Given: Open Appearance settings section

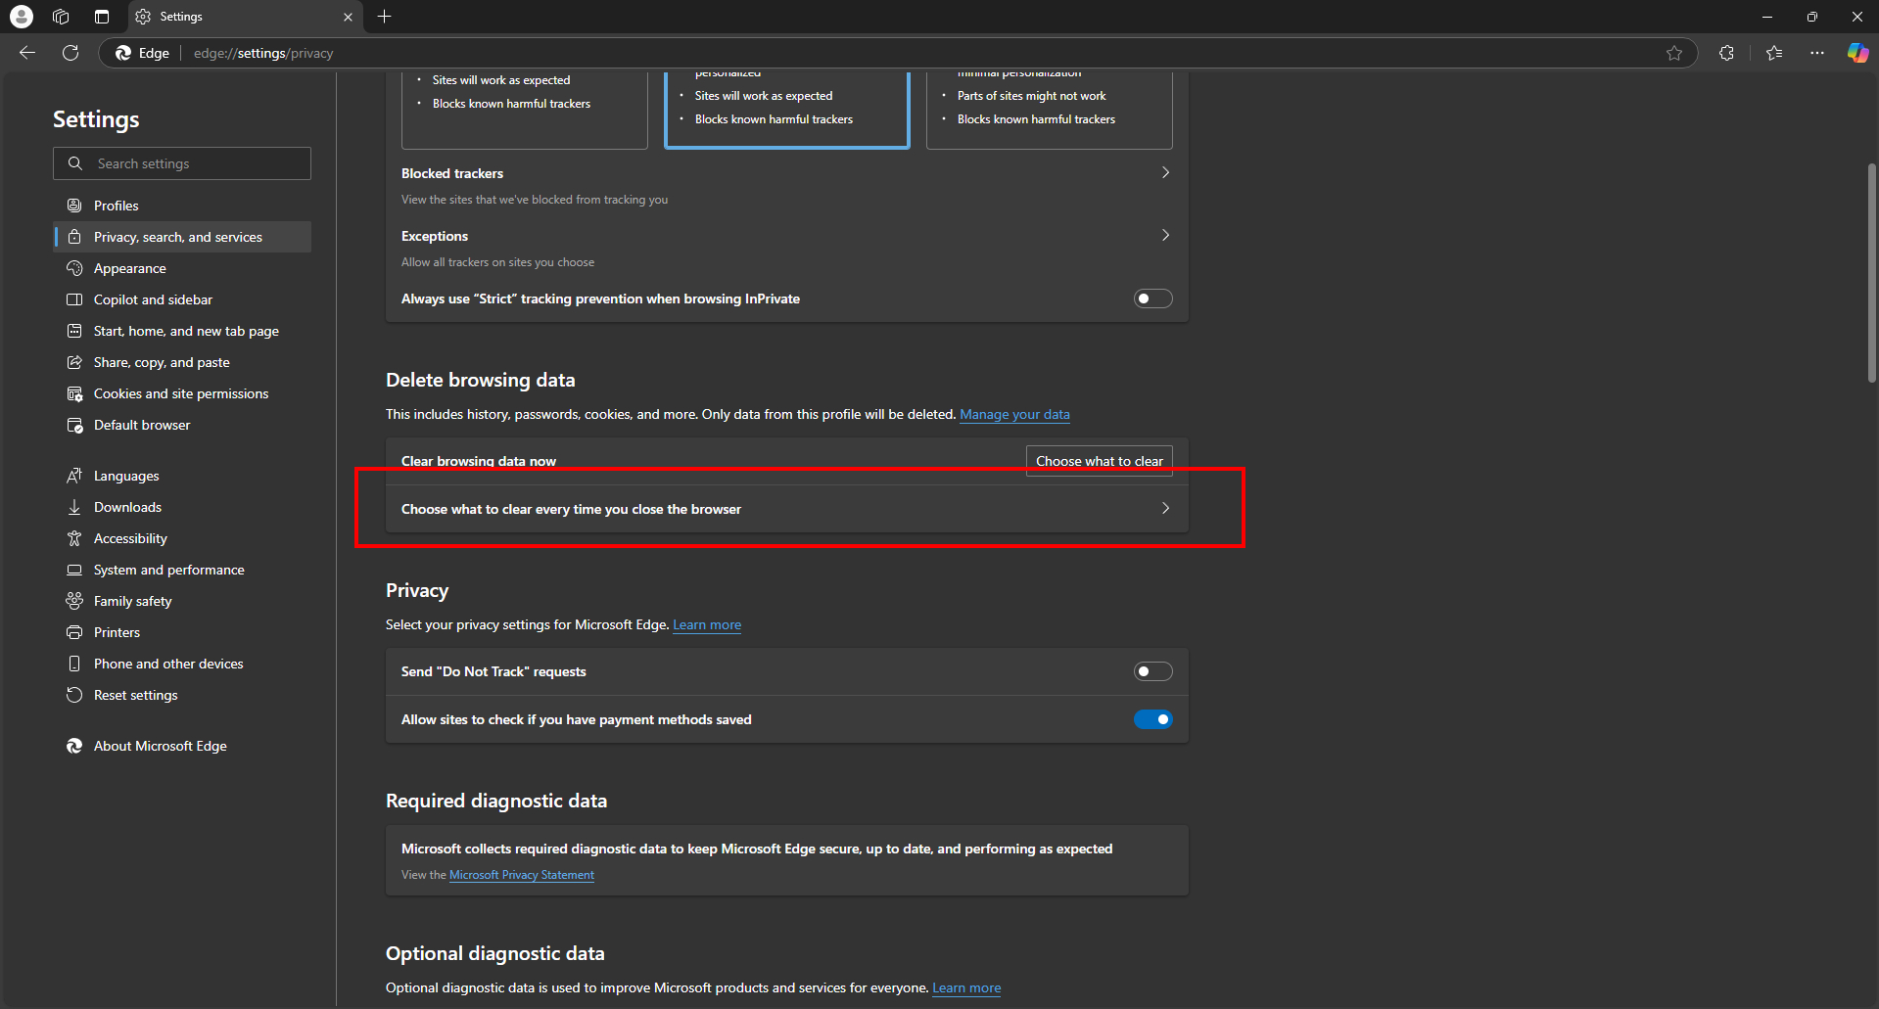Looking at the screenshot, I should click(x=182, y=268).
